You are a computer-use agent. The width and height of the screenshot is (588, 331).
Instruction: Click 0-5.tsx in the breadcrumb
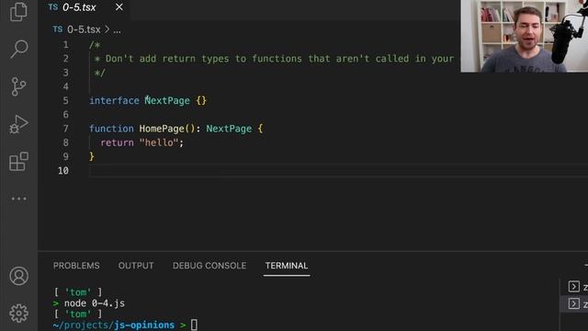pos(84,29)
